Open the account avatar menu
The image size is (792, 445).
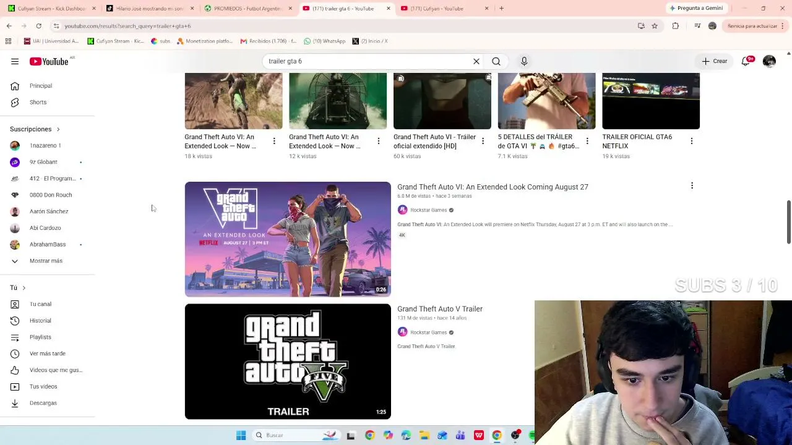769,61
